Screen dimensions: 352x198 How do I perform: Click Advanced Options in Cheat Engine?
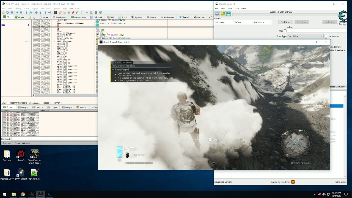(x=223, y=182)
